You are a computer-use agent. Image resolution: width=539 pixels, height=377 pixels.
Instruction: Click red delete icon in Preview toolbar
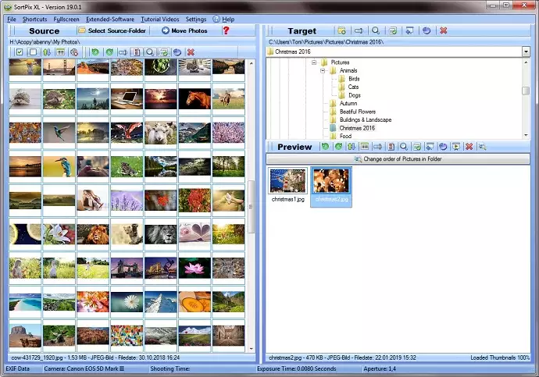click(469, 147)
